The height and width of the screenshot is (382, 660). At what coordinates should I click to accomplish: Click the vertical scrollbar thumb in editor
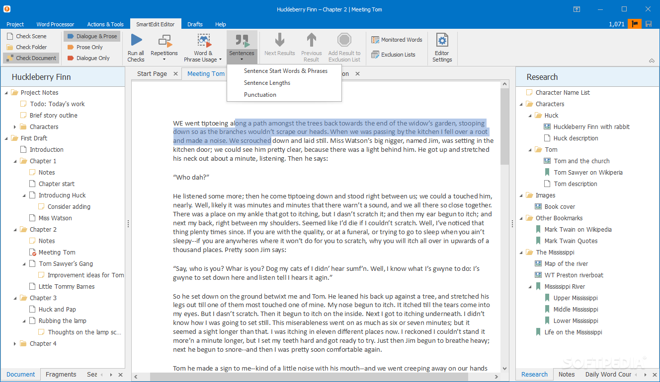point(504,127)
